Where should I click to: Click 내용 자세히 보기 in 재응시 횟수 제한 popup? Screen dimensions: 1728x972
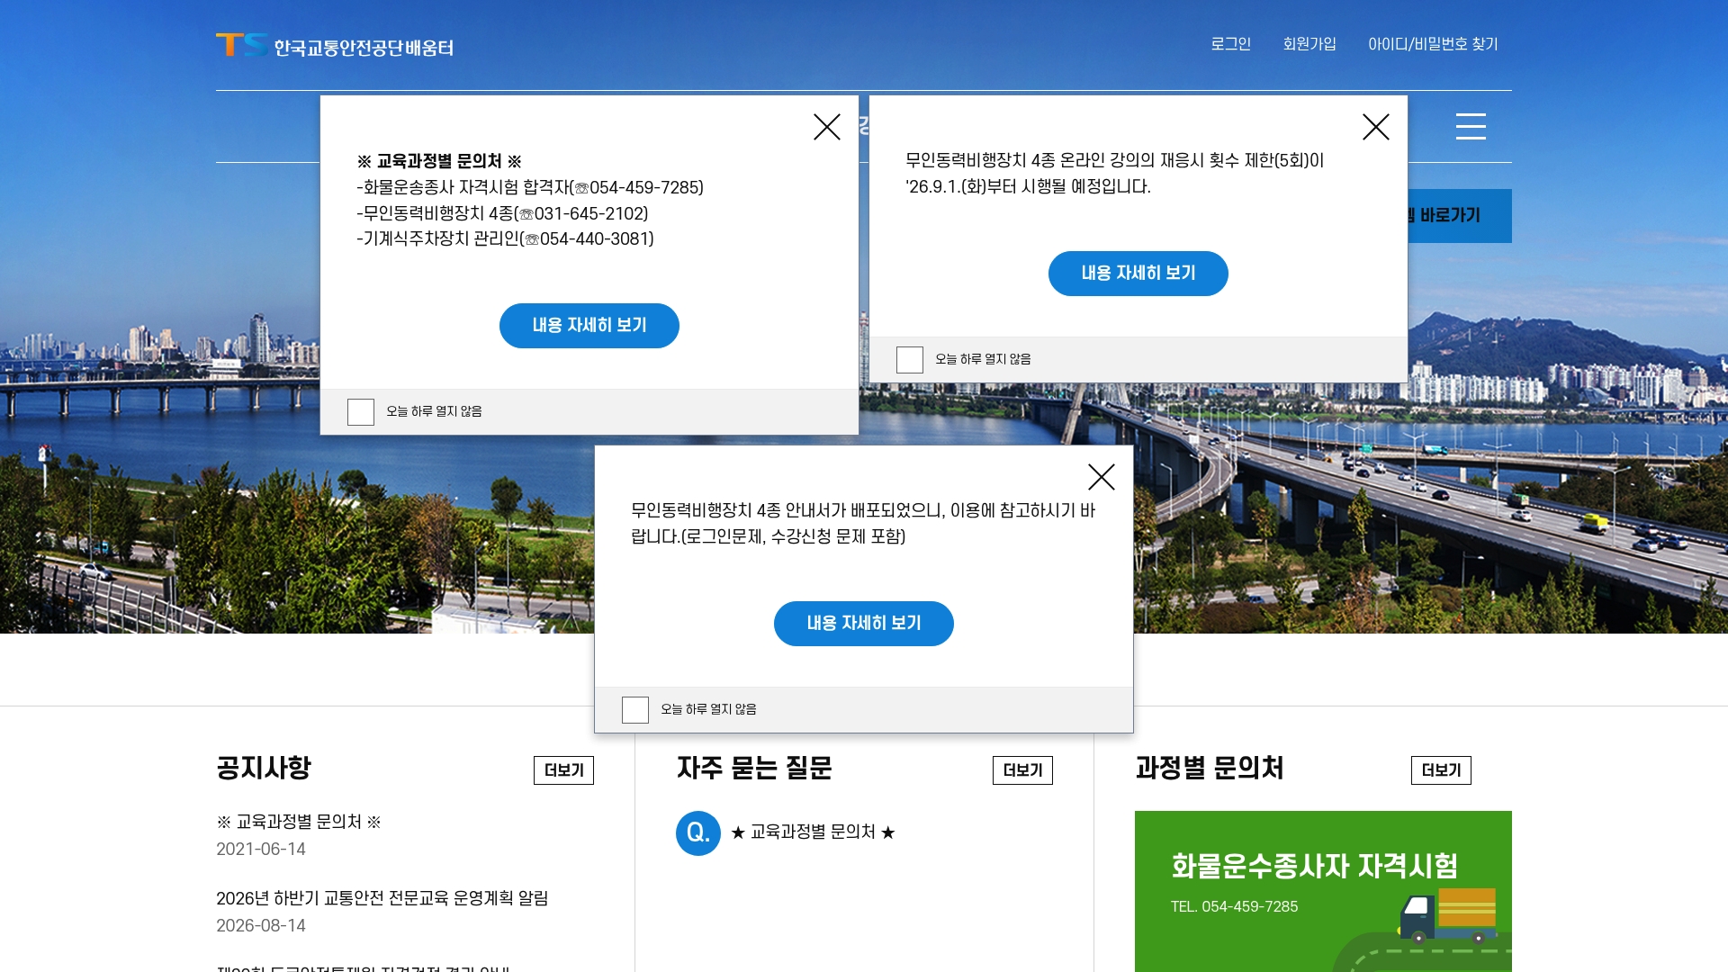pyautogui.click(x=1138, y=274)
